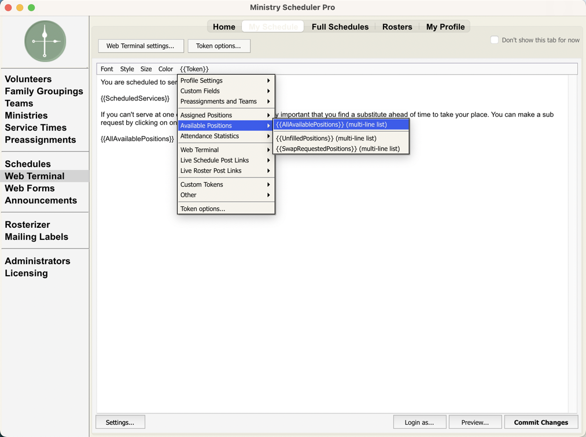Image resolution: width=586 pixels, height=437 pixels.
Task: Select Web Terminal in the sidebar
Action: tap(45, 176)
